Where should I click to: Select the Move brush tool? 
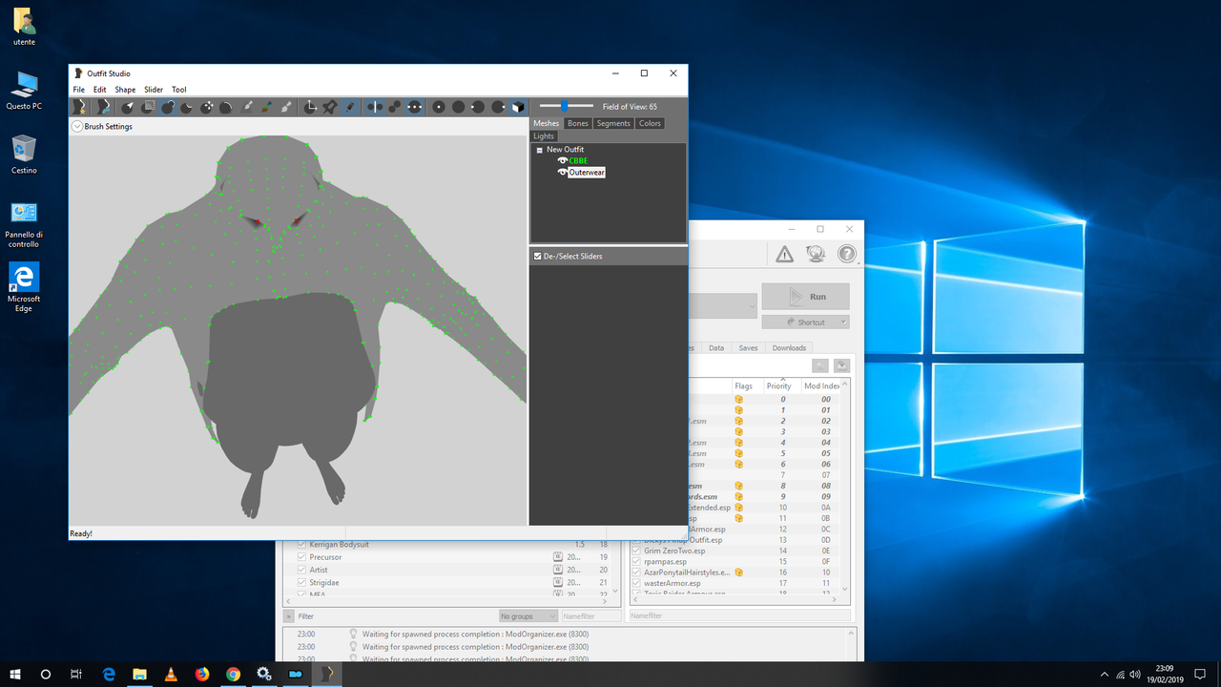(207, 107)
